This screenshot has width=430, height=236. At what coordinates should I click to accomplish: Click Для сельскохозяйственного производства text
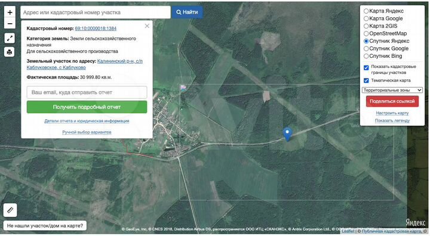72,51
